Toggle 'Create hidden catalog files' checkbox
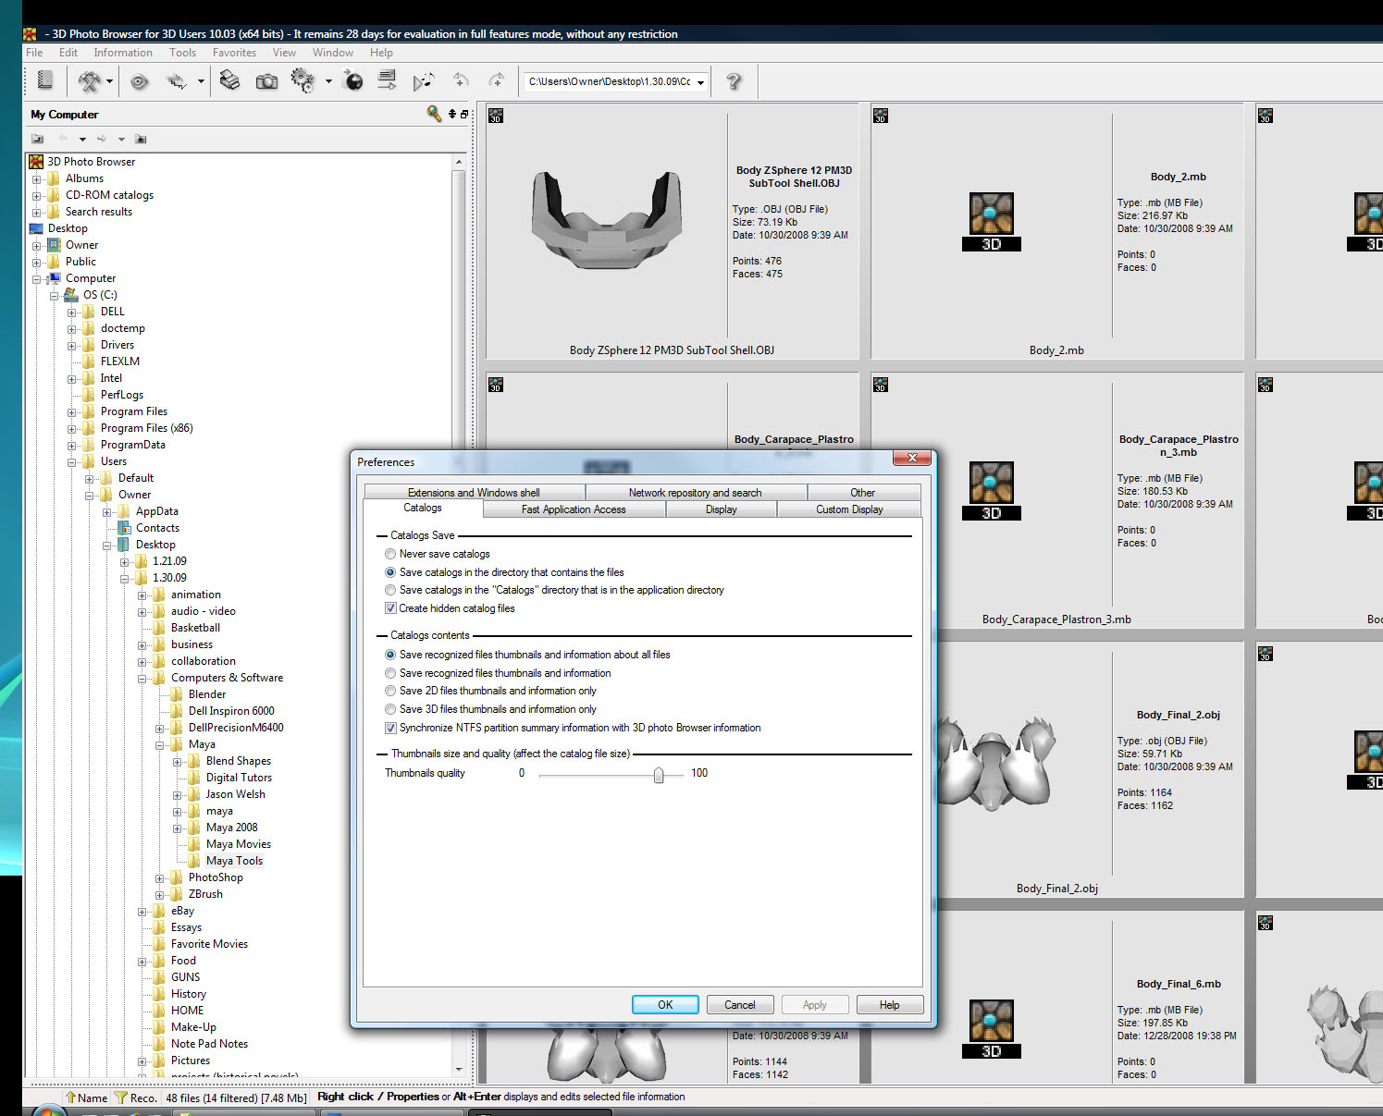Screen dimensions: 1383x1116 tap(390, 608)
